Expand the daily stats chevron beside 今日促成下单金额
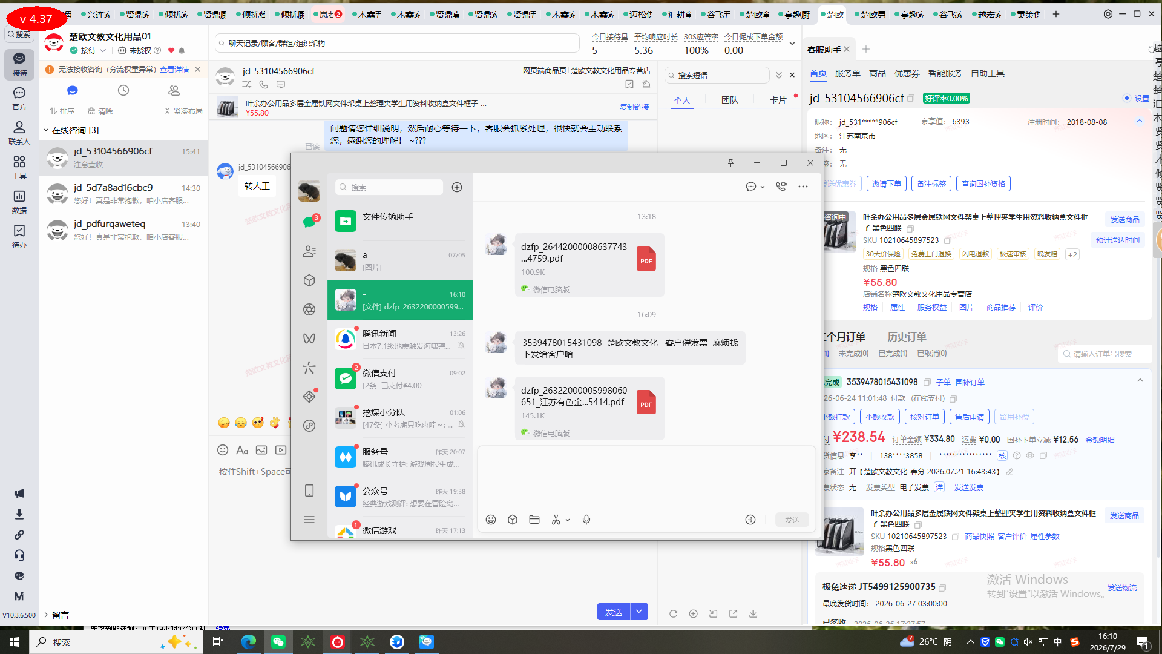The height and width of the screenshot is (654, 1162). (x=792, y=44)
